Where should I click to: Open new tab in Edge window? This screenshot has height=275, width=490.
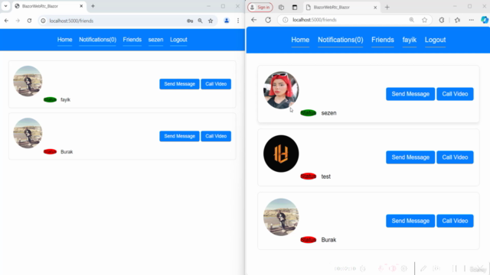click(387, 7)
